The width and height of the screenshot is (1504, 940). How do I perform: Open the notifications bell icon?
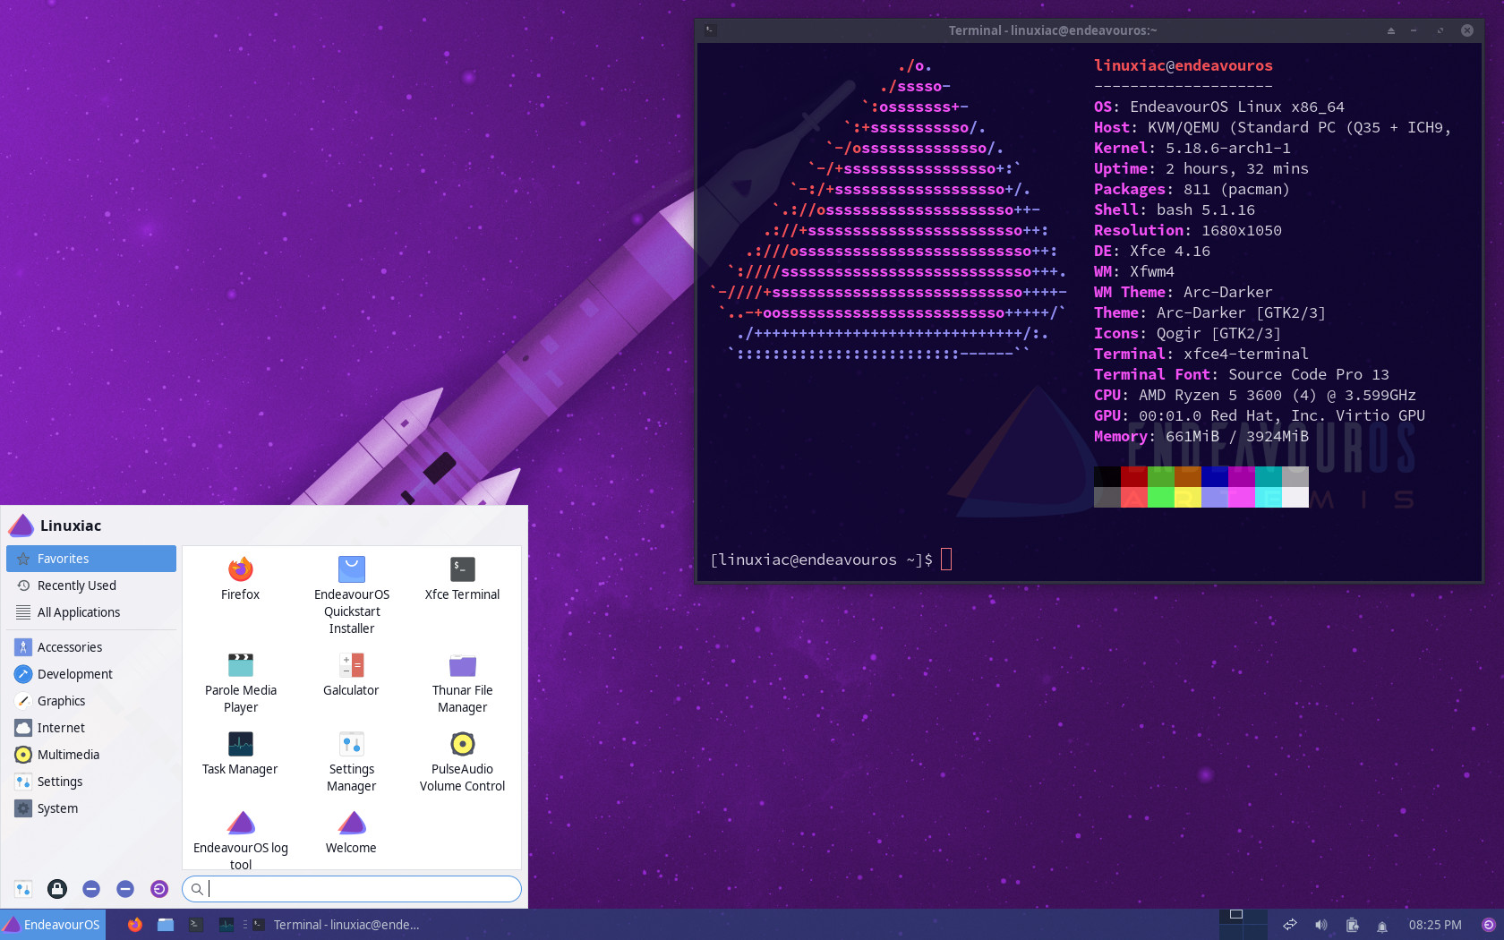(x=1382, y=926)
